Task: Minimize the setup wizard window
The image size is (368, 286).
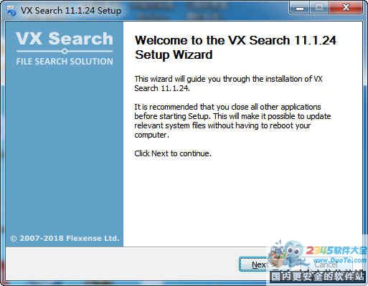Action: [300, 9]
